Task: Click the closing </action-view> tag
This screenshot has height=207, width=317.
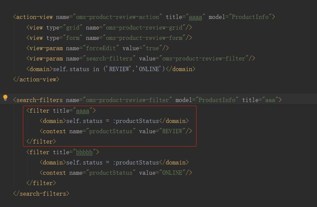Action: pyautogui.click(x=37, y=79)
